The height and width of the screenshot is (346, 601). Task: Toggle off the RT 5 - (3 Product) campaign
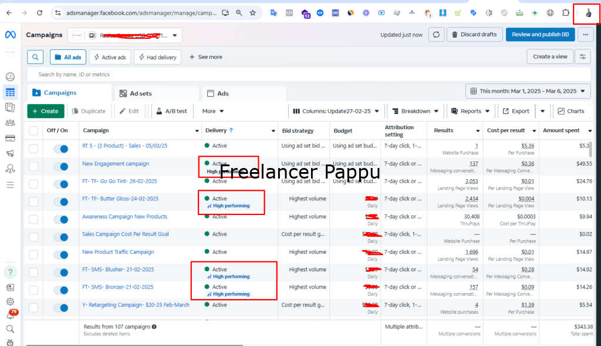point(60,149)
